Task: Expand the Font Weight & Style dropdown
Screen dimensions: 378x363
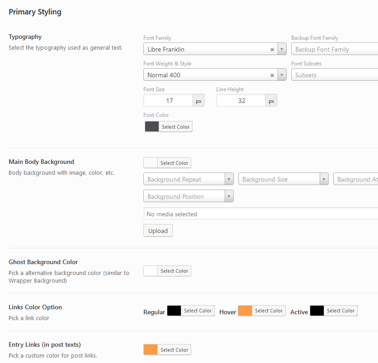Action: [282, 75]
